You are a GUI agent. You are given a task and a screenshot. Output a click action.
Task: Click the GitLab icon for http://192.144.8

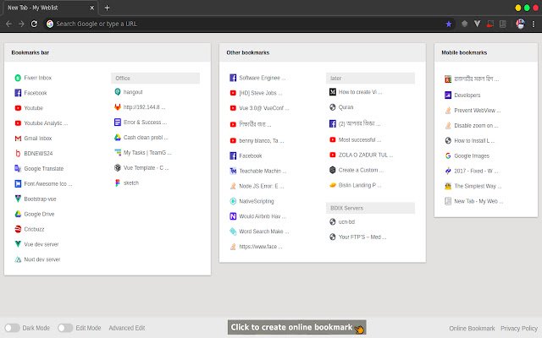tap(118, 107)
